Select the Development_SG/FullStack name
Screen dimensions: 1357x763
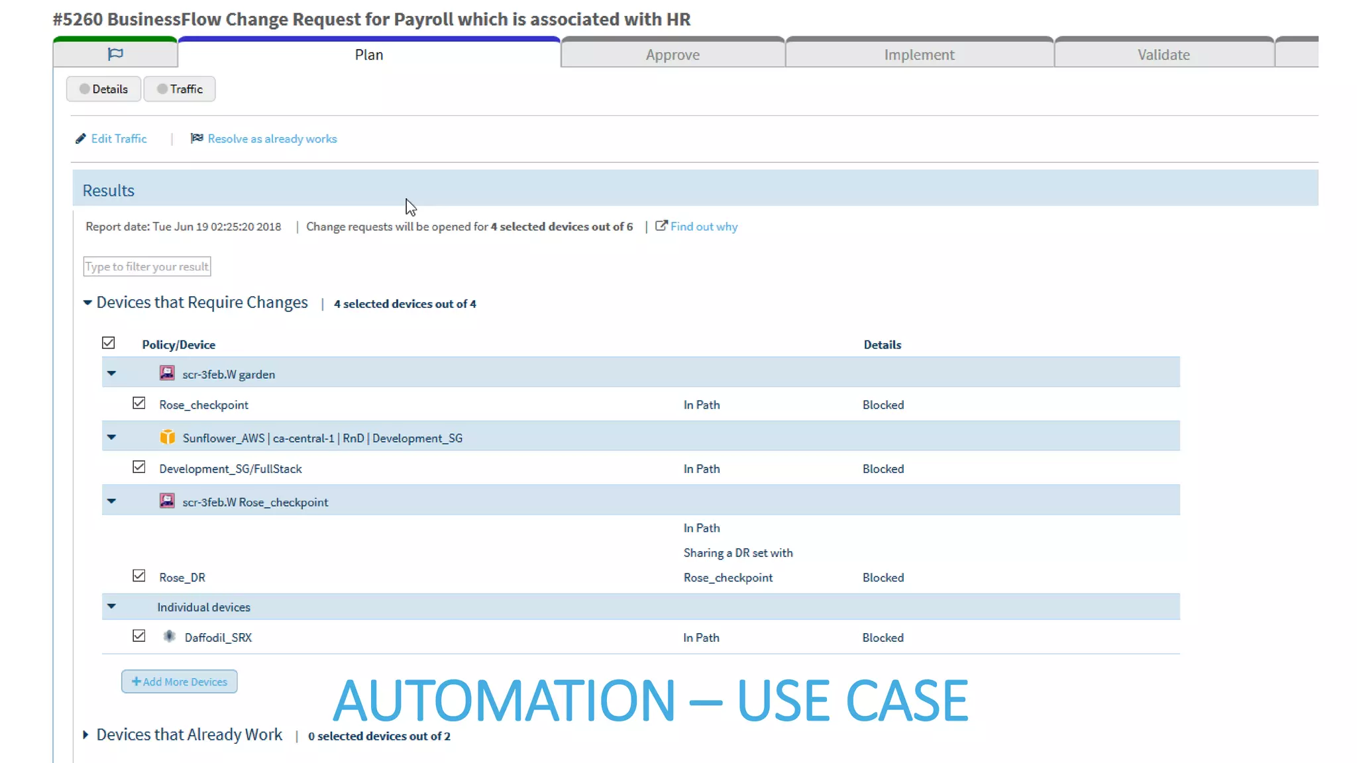pyautogui.click(x=230, y=468)
